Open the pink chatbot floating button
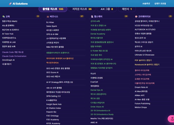Viewport: 174px width, 125px height. 171,119
